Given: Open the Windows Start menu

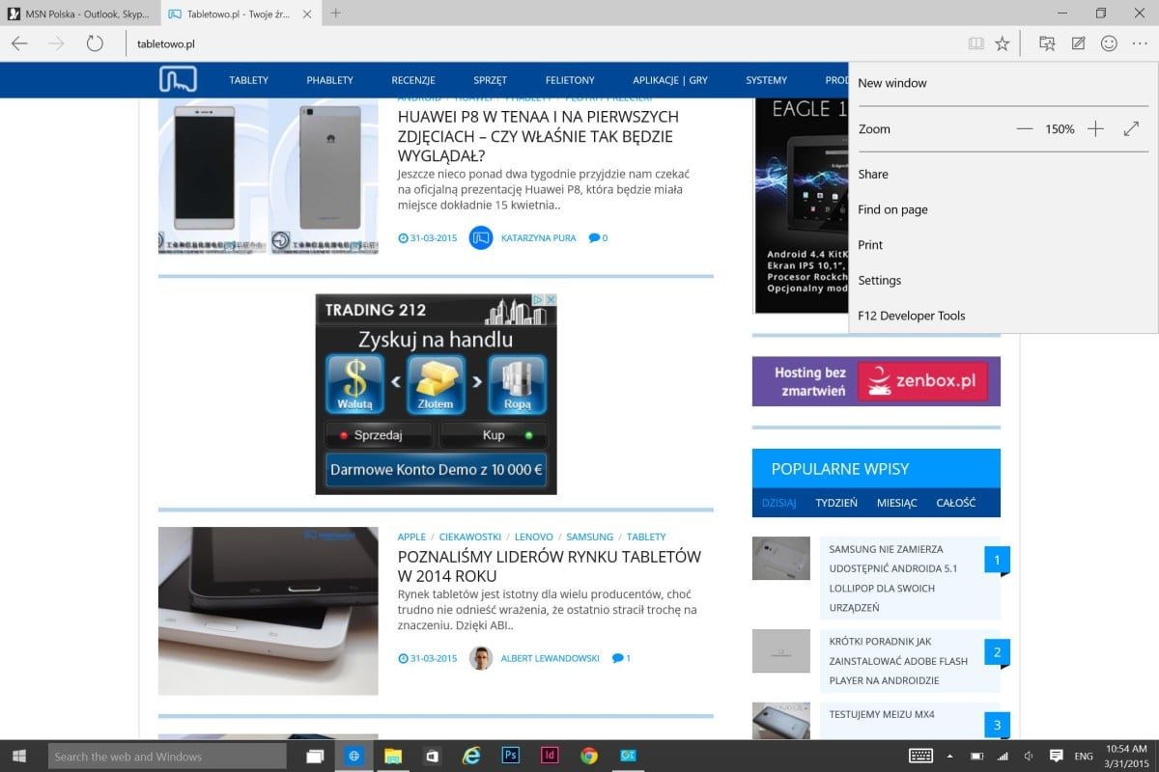Looking at the screenshot, I should (x=20, y=756).
